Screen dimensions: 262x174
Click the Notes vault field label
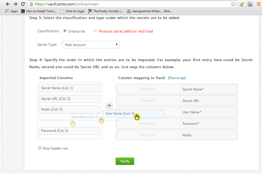coord(187,135)
